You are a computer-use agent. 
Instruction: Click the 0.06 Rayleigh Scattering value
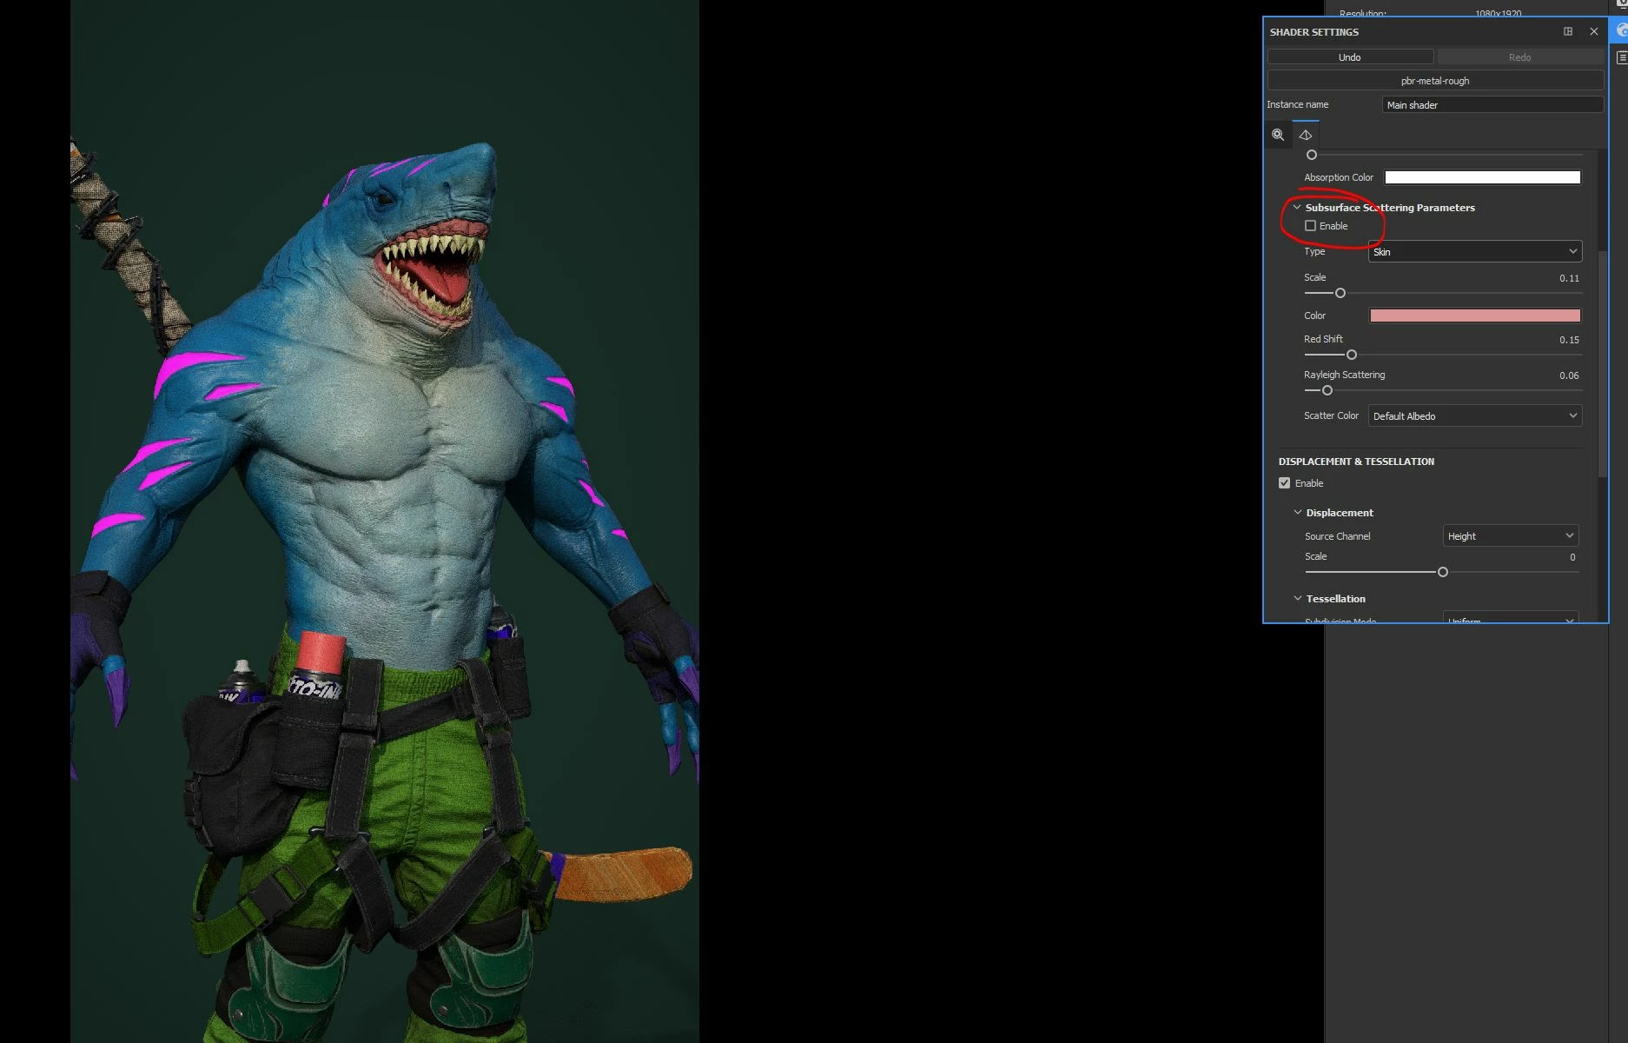[1569, 375]
